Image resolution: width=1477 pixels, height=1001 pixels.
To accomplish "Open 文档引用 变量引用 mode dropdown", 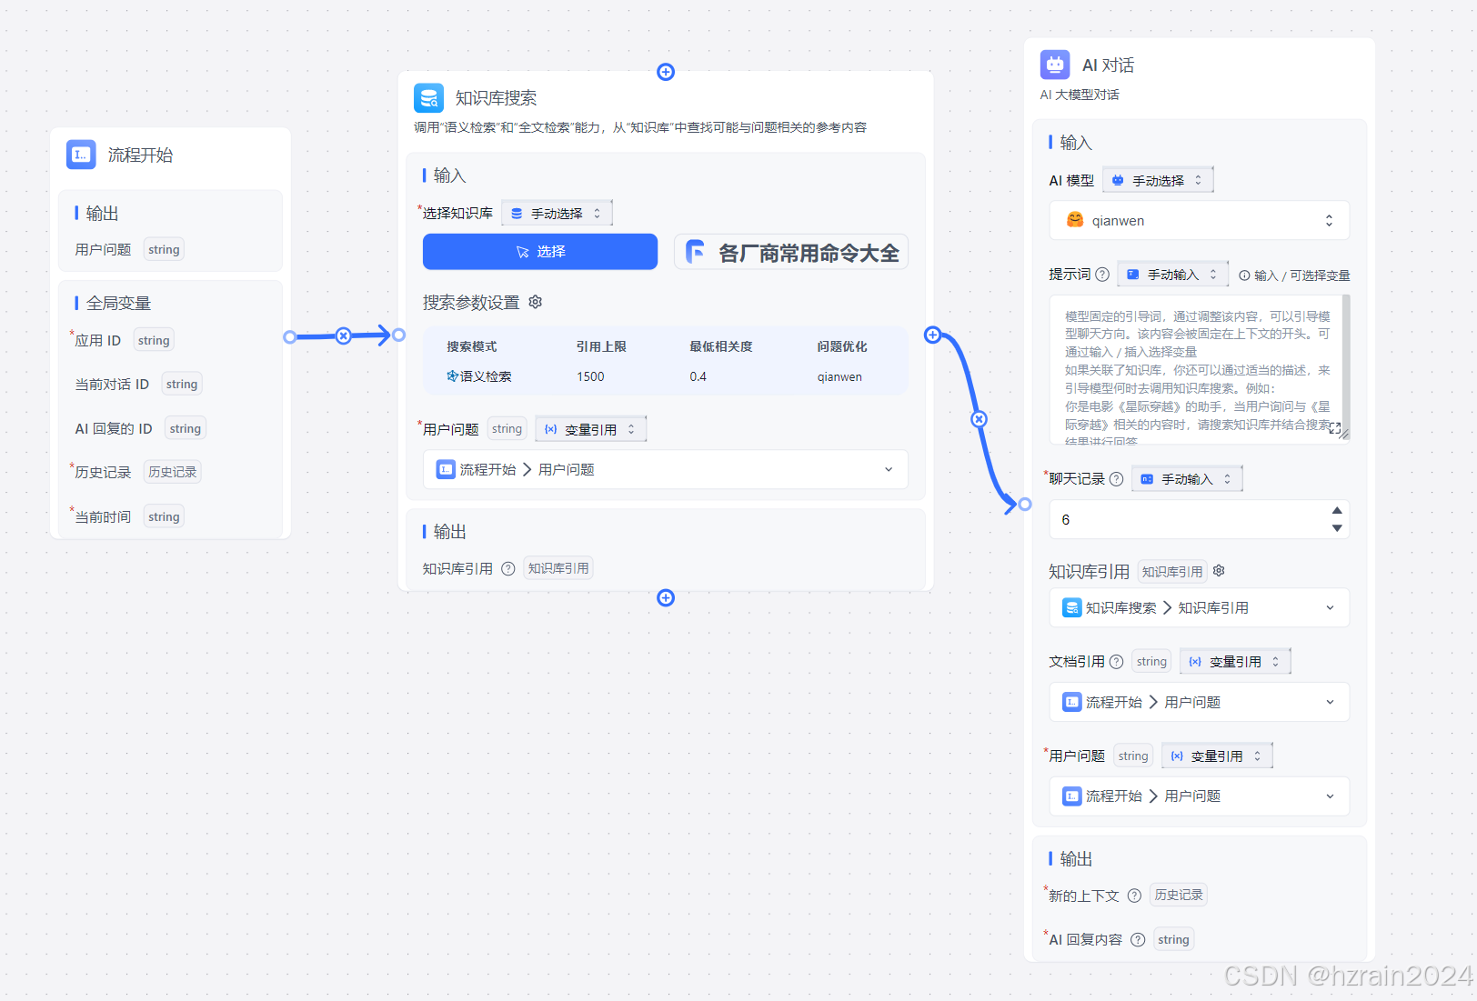I will pos(1235,662).
